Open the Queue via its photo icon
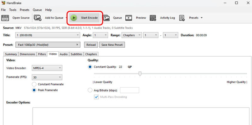This screenshot has height=125, width=252. tap(106, 18)
